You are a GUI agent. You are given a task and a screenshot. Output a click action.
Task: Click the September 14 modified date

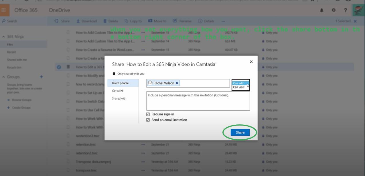click(160, 41)
